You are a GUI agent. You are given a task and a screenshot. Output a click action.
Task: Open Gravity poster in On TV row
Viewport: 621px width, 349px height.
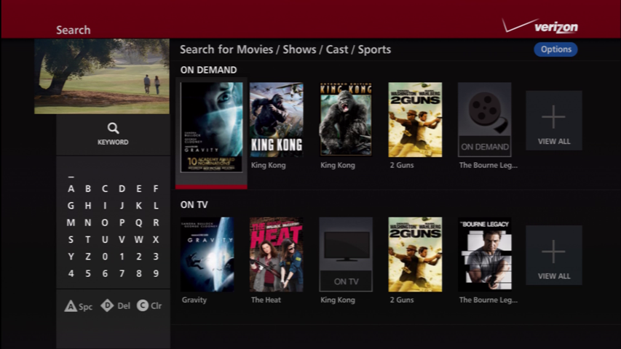pyautogui.click(x=207, y=254)
